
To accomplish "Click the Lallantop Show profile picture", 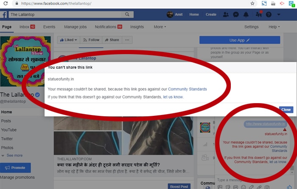I will click(x=25, y=61).
